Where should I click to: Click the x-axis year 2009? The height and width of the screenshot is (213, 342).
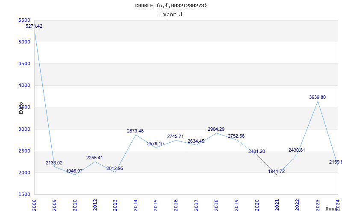pyautogui.click(x=55, y=205)
